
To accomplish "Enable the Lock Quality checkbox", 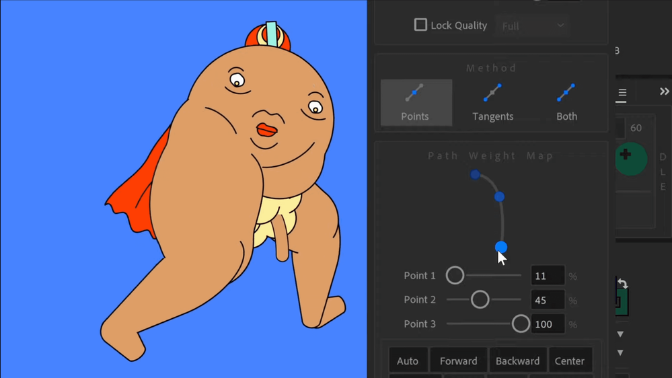I will click(x=420, y=25).
